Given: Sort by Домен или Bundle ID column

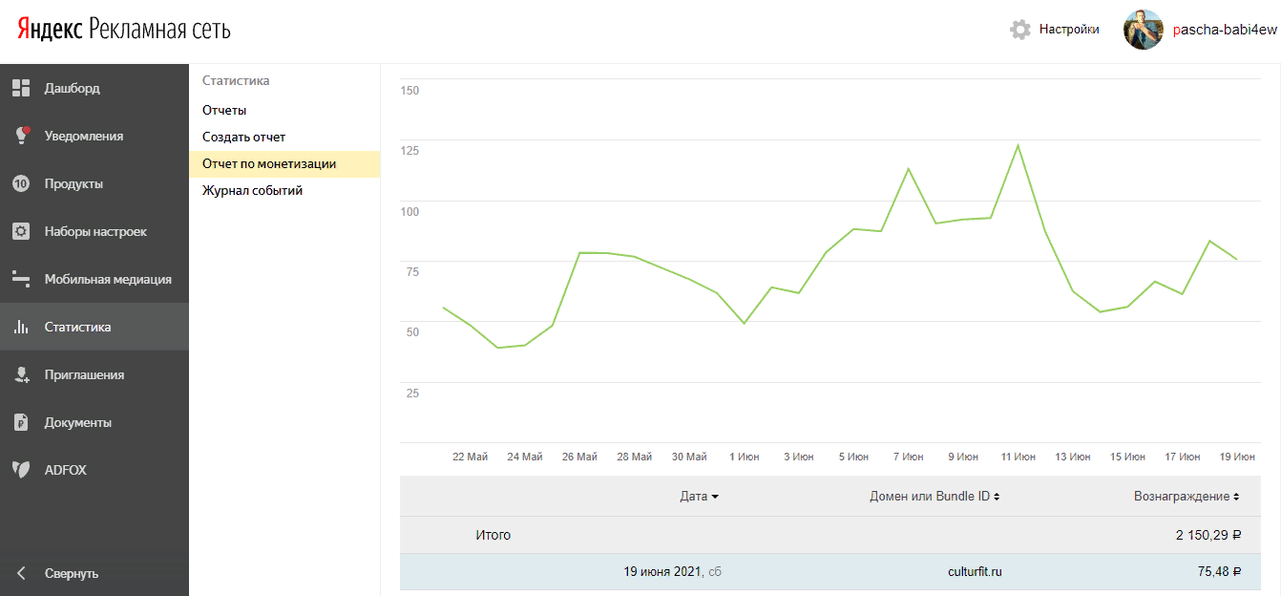Looking at the screenshot, I should [934, 497].
